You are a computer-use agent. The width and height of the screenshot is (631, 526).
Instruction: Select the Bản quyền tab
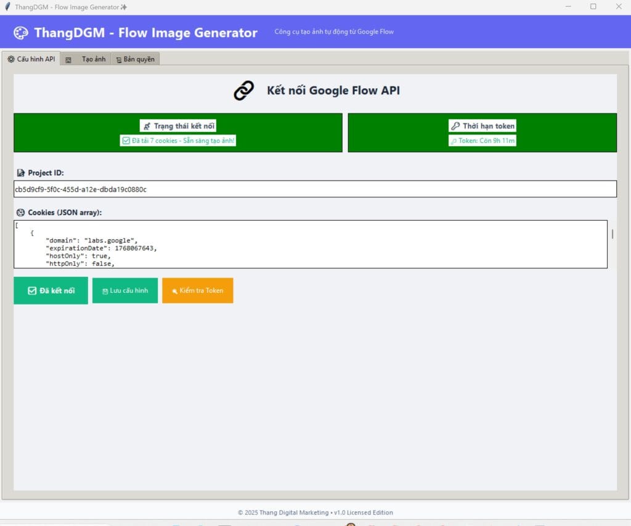coord(135,59)
